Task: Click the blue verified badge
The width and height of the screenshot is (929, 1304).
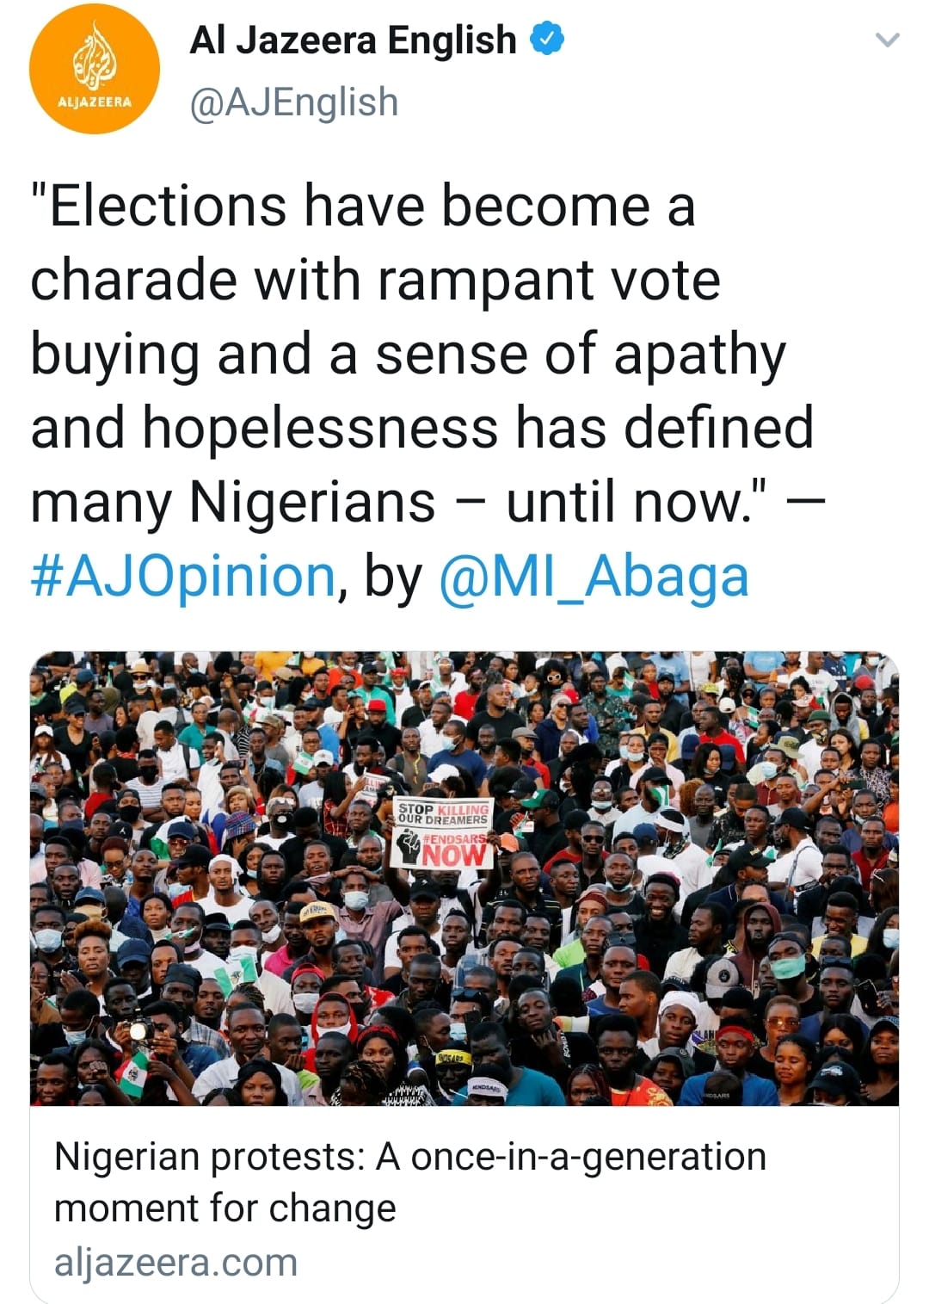Action: click(546, 40)
